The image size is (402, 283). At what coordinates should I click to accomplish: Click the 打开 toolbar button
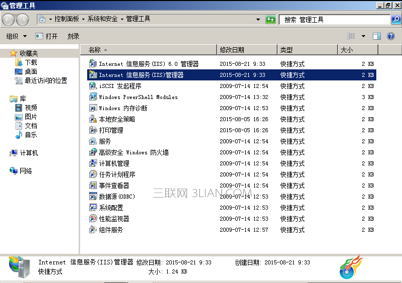point(47,36)
